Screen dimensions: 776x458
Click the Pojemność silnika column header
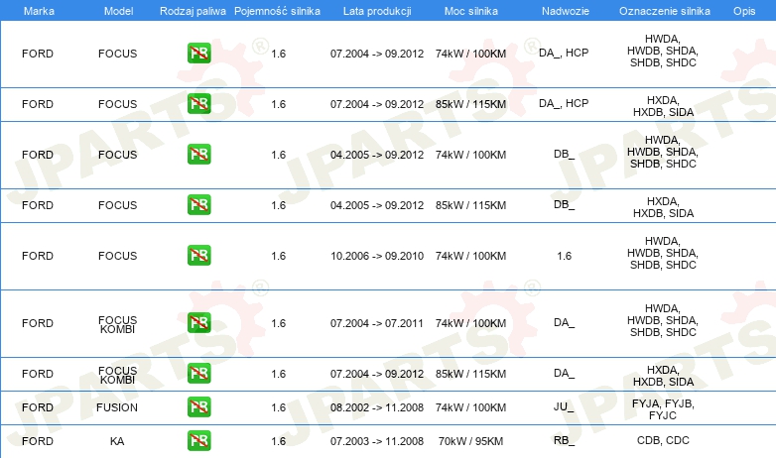click(277, 11)
